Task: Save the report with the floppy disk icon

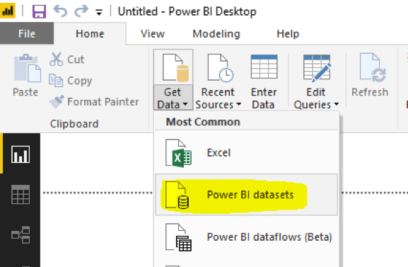Action: (x=39, y=11)
